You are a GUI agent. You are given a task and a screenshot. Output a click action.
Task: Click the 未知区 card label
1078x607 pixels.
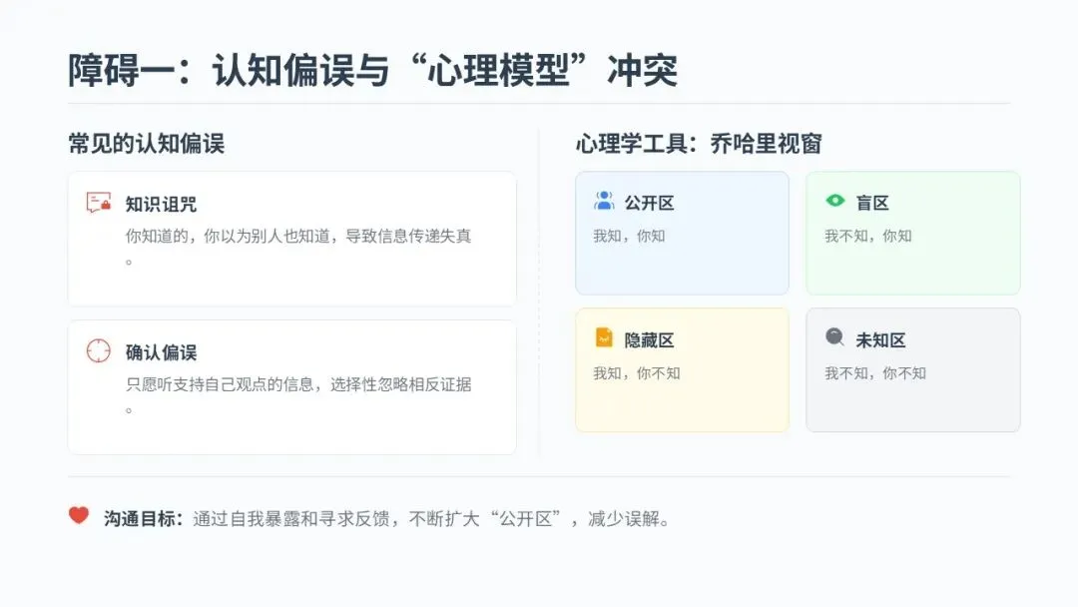(880, 340)
